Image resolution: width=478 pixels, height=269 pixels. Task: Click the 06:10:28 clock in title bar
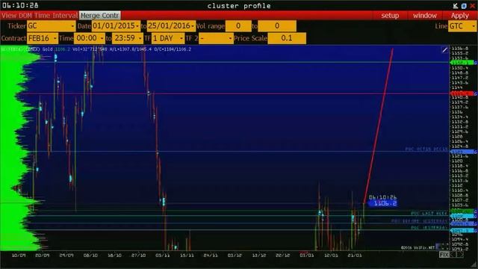[20, 5]
